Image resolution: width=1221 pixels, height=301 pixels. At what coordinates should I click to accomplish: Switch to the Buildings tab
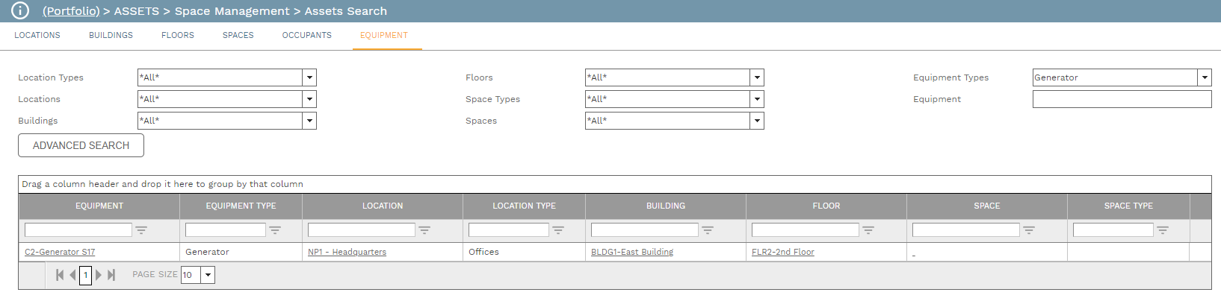point(111,35)
